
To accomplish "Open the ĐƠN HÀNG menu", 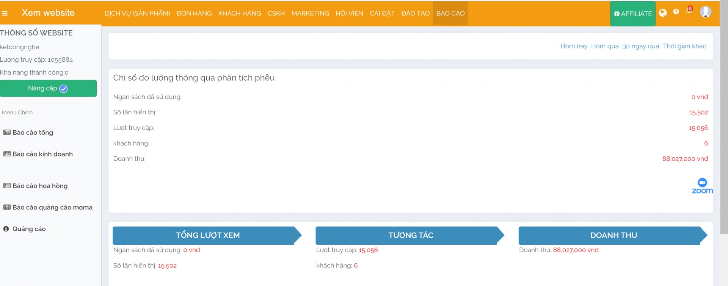I will (194, 13).
